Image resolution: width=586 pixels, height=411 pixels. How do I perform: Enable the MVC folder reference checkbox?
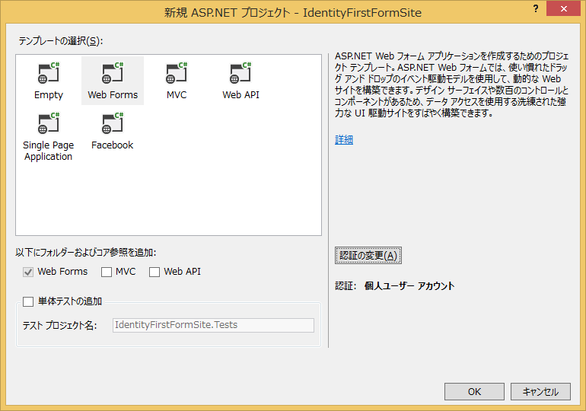pyautogui.click(x=107, y=272)
